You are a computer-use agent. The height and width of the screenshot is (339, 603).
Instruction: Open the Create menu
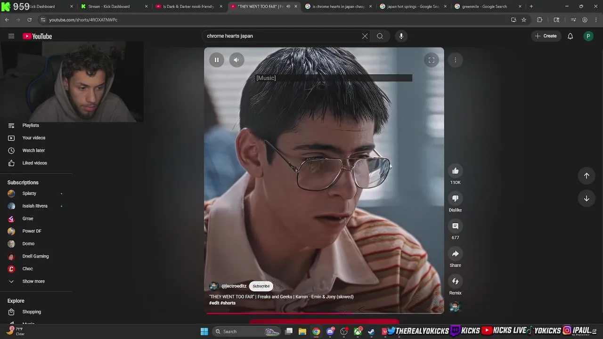pyautogui.click(x=546, y=36)
